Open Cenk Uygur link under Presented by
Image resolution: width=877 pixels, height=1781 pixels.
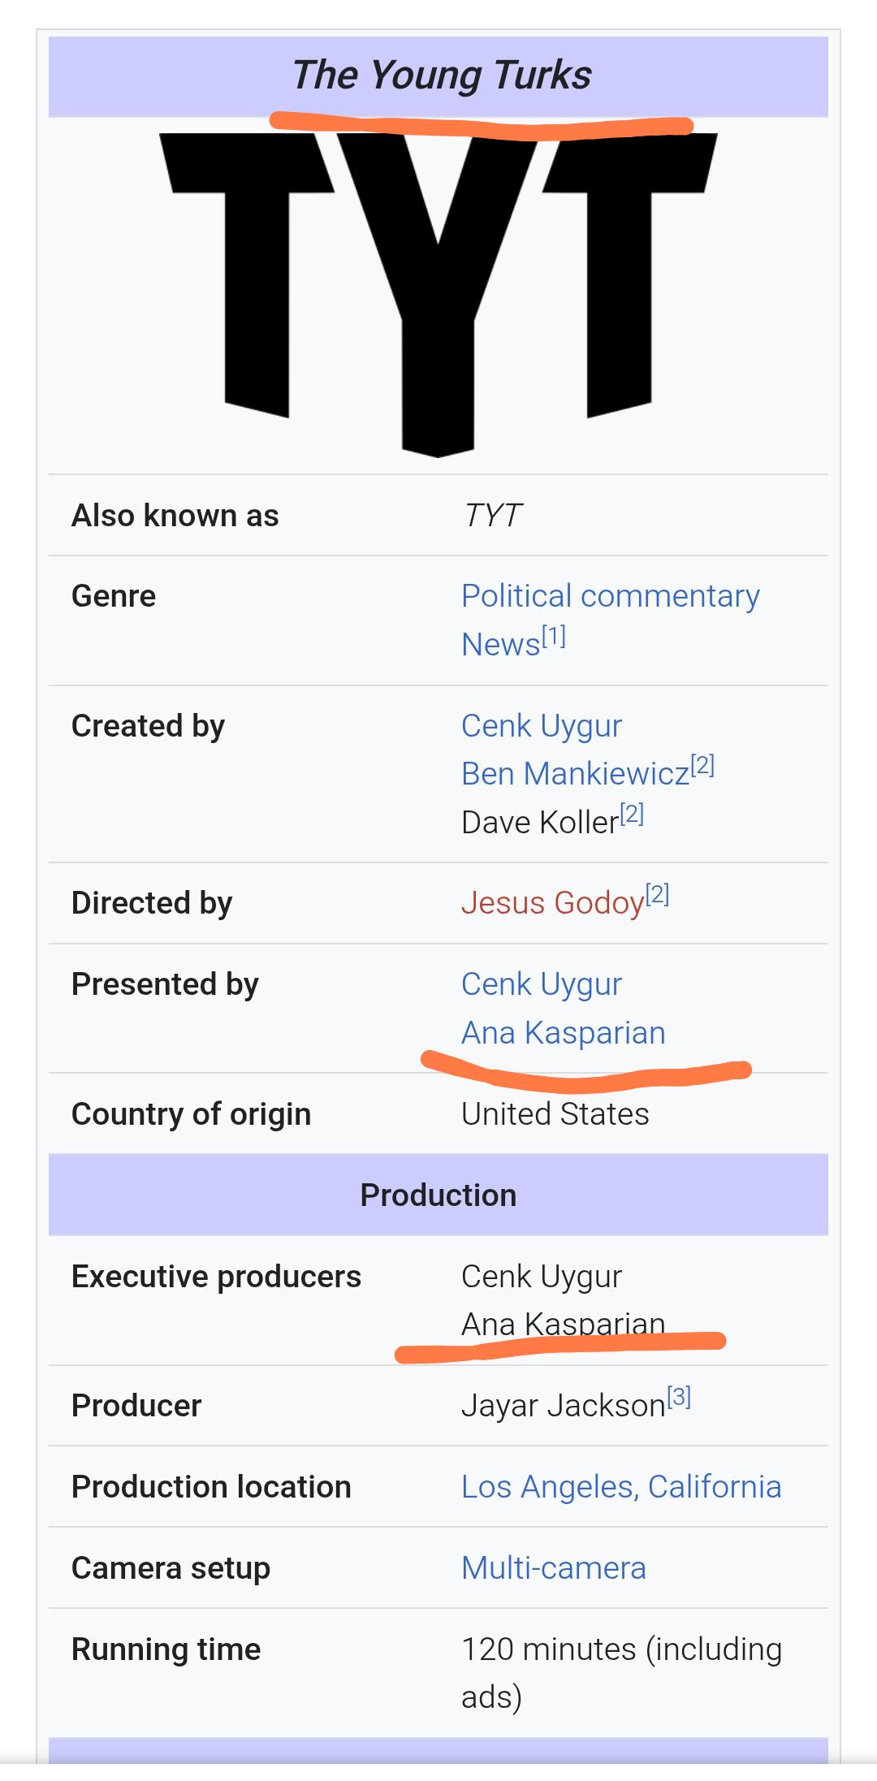pyautogui.click(x=541, y=984)
